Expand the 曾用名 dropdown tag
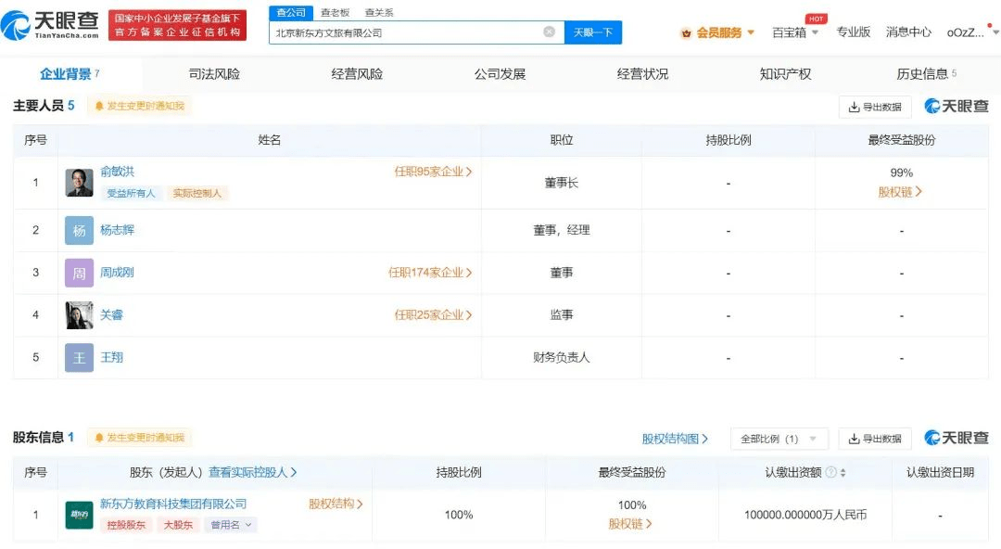Image resolution: width=1001 pixels, height=549 pixels. [x=232, y=525]
